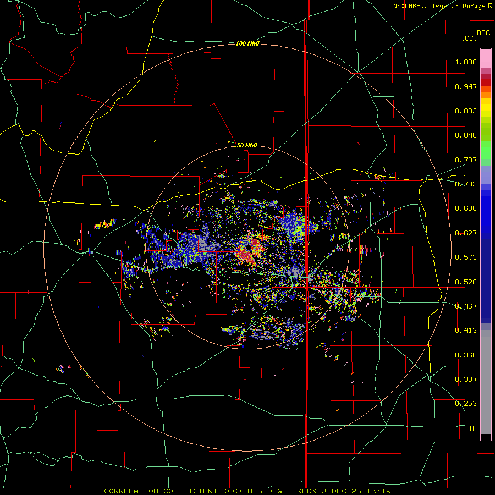495x495 pixels.
Task: Click the 0.680 legend value
Action: pos(466,208)
